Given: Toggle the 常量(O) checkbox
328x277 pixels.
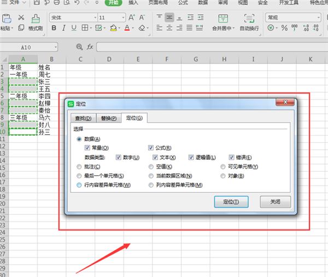Looking at the screenshot, I should tap(87, 148).
